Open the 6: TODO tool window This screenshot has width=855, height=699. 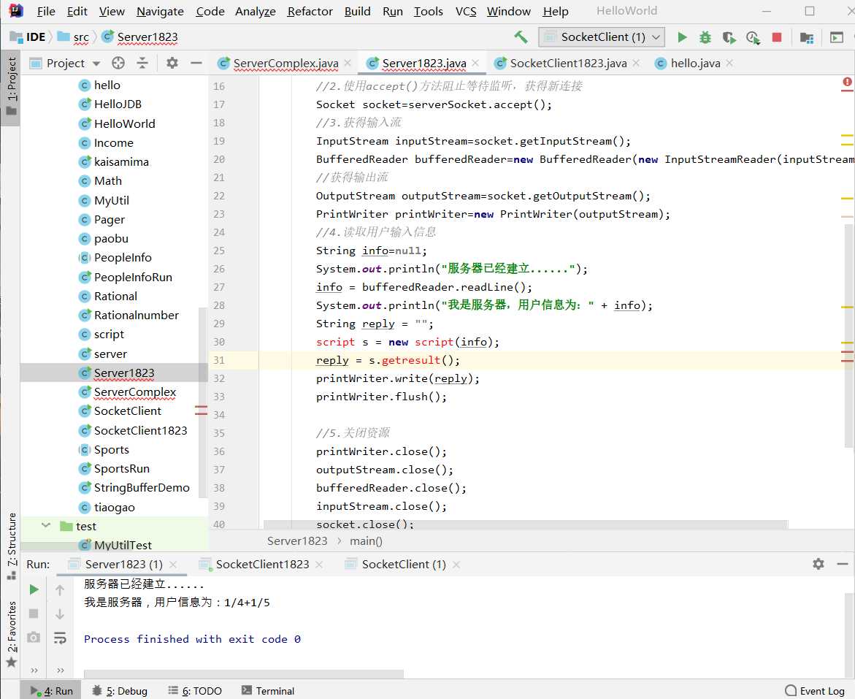(195, 691)
